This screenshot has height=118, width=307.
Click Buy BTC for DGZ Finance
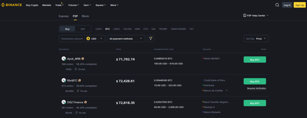(255, 103)
